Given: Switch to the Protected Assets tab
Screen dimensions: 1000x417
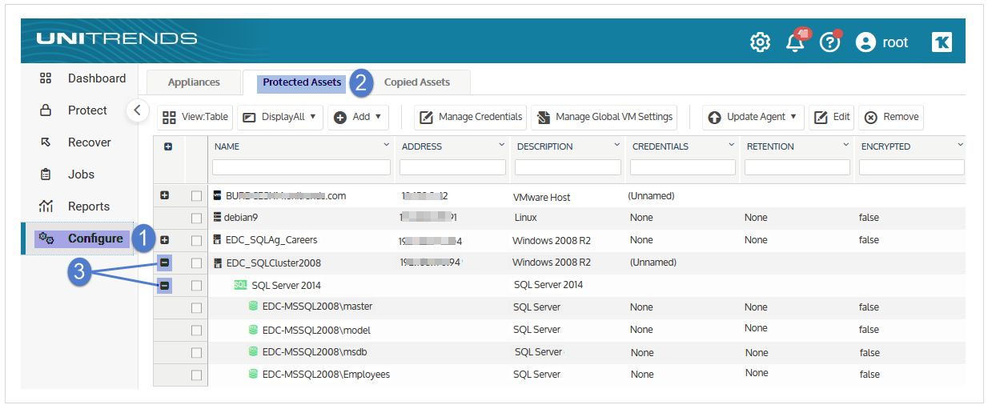Looking at the screenshot, I should tap(302, 82).
